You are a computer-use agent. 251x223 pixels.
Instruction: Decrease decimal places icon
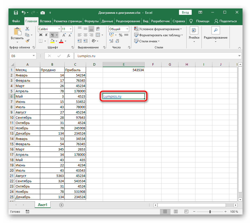pos(117,41)
